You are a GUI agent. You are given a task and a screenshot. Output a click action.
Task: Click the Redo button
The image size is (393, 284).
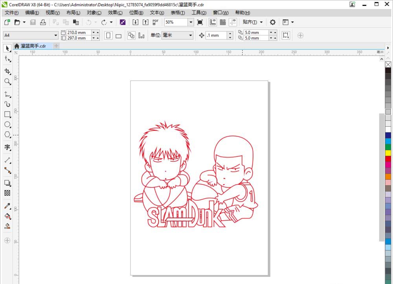104,22
